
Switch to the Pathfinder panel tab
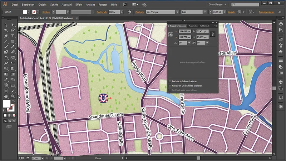[x=204, y=26]
